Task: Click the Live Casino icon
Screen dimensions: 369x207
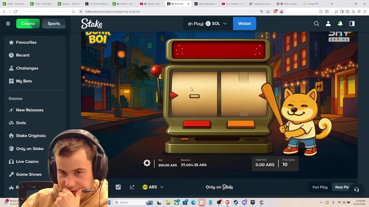Action: click(11, 162)
